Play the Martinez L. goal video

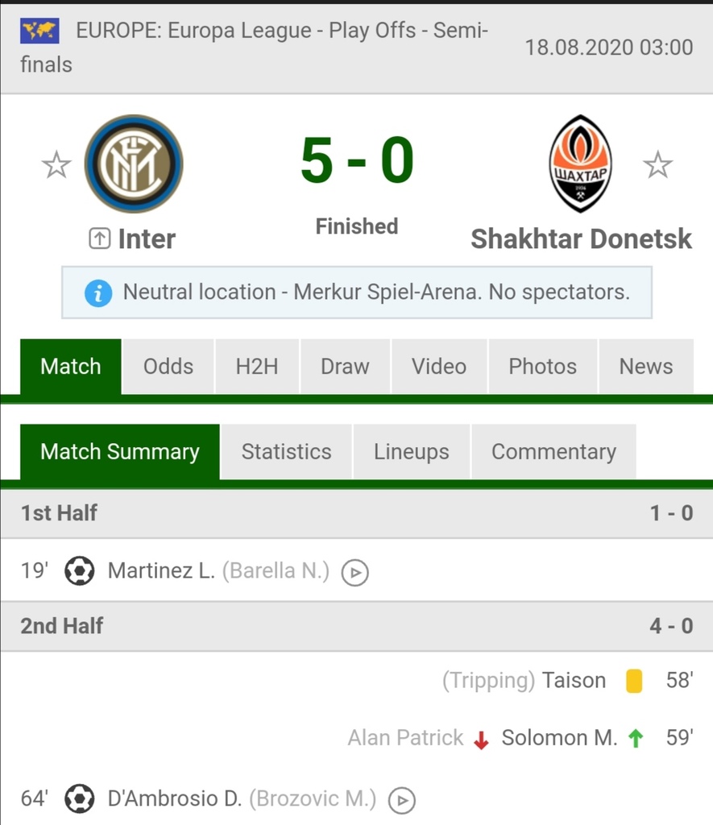[355, 572]
